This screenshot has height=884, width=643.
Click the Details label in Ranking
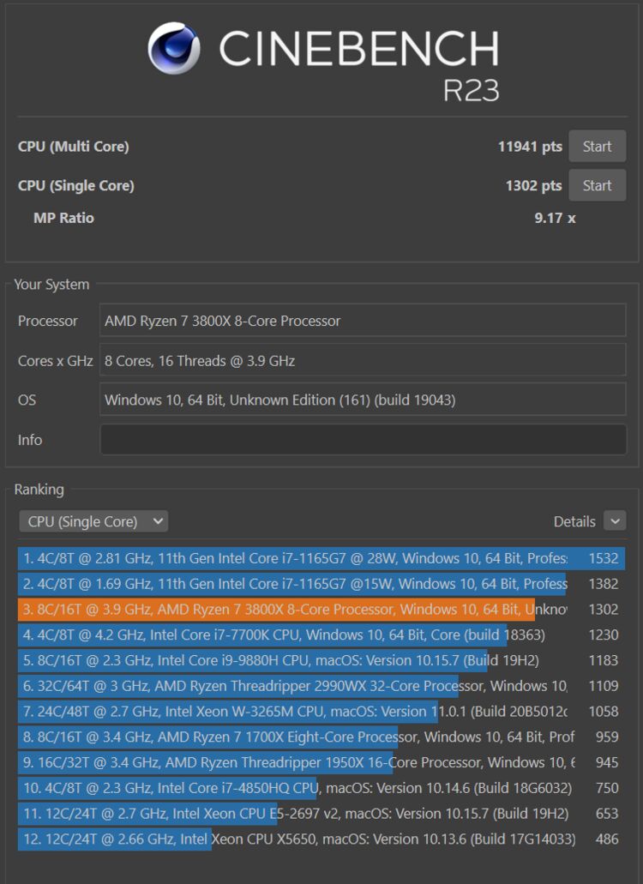[574, 521]
